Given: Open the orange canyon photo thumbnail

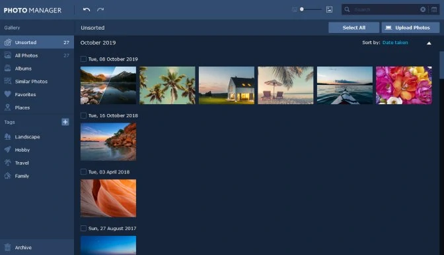Looking at the screenshot, I should tap(108, 198).
